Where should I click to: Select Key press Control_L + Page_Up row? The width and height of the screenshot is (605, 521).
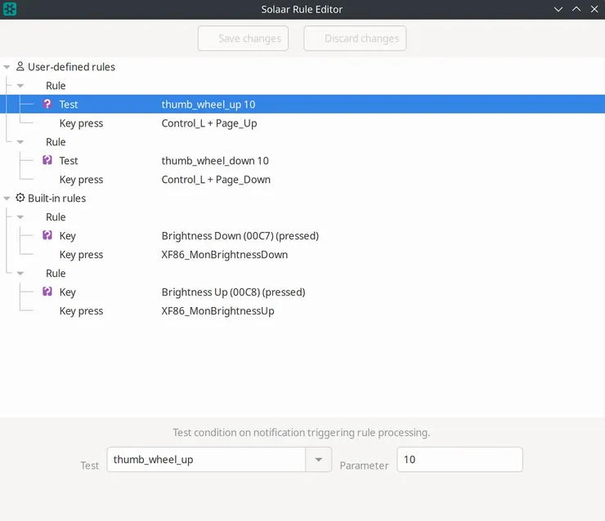pyautogui.click(x=302, y=123)
